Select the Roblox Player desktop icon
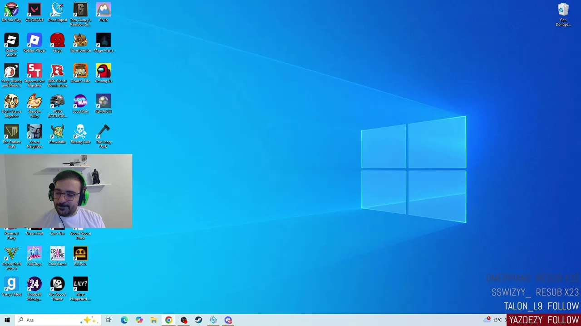 34,43
